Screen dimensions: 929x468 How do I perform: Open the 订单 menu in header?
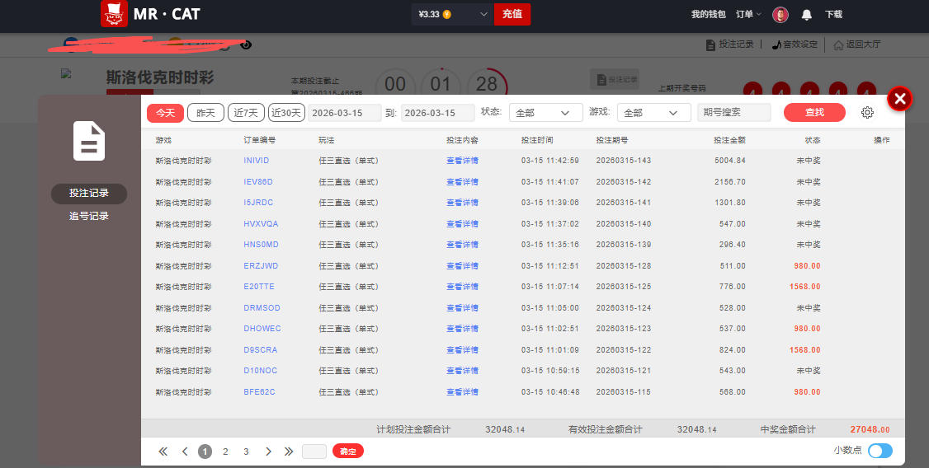click(748, 15)
